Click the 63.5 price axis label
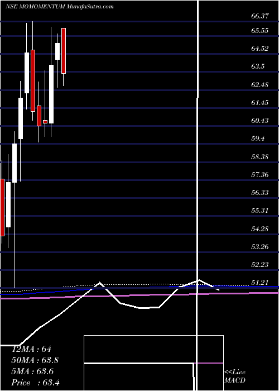This screenshot has width=279, height=391. 258,66
